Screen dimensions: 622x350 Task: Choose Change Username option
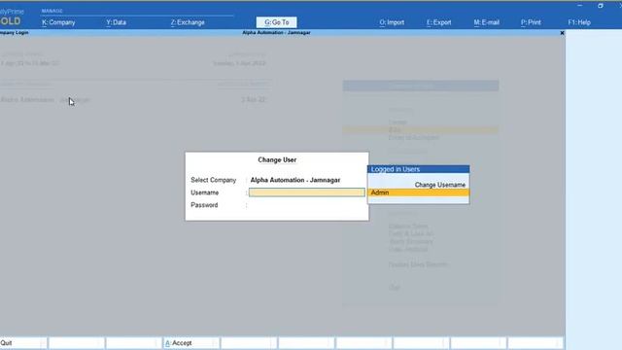point(440,185)
